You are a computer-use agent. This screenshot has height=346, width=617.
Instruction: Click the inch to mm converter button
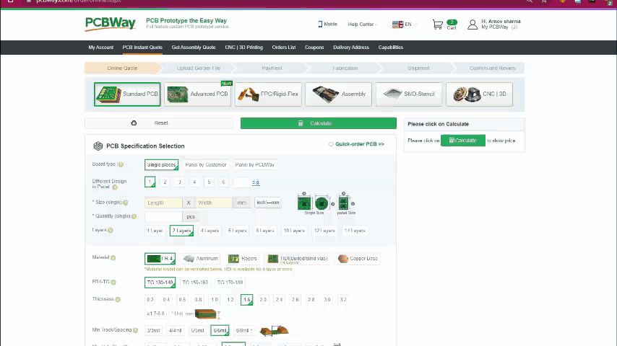click(267, 203)
